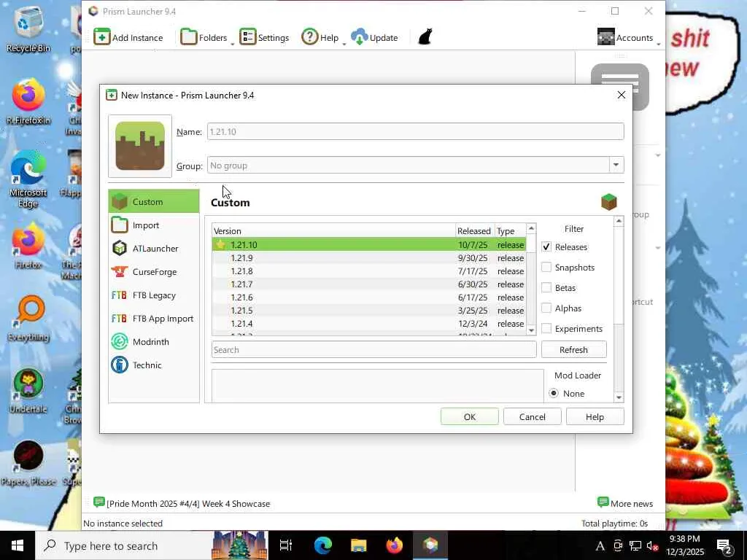The height and width of the screenshot is (560, 747).
Task: Click the Custom page scroll-up arrow
Action: 619,221
